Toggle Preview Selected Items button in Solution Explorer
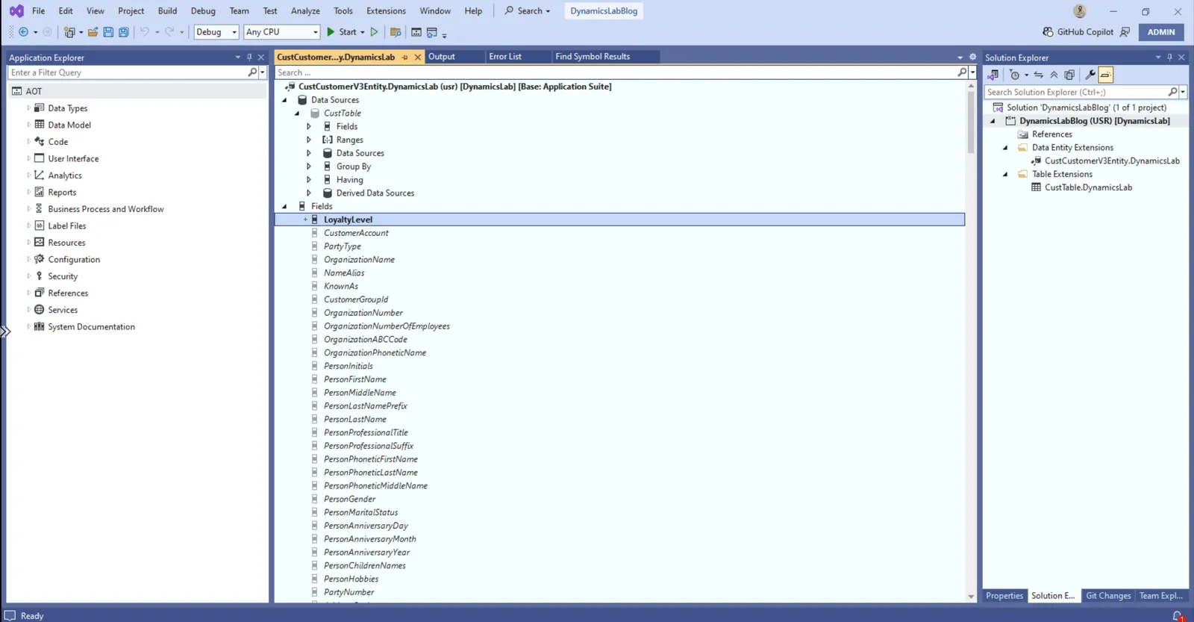Image resolution: width=1194 pixels, height=622 pixels. pyautogui.click(x=1105, y=75)
